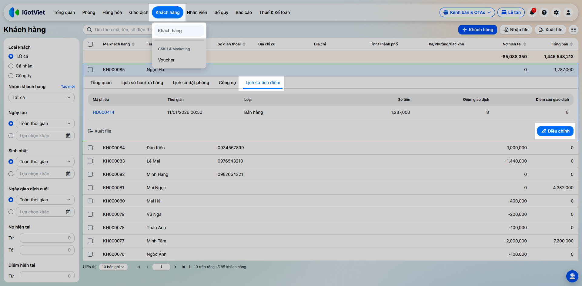Open the user account icon

(x=568, y=12)
